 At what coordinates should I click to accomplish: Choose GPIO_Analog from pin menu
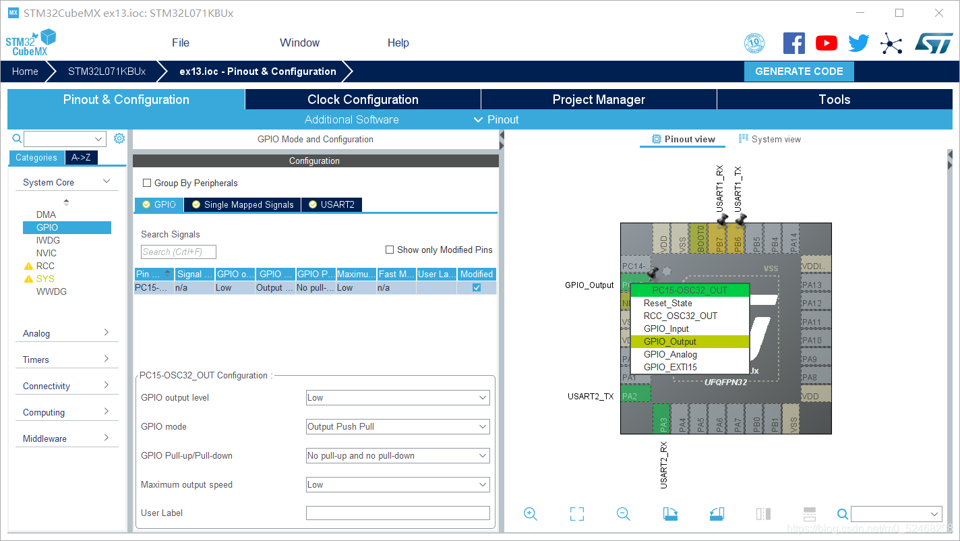[689, 354]
